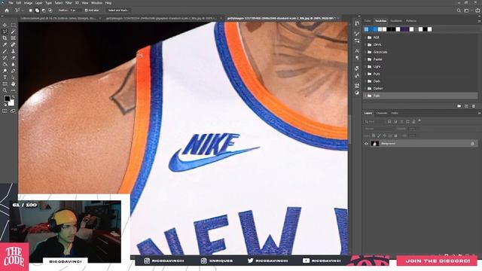Expand the Pastel swatch group
Image resolution: width=482 pixels, height=271 pixels.
tap(365, 59)
